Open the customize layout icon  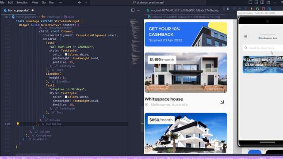(268, 2)
